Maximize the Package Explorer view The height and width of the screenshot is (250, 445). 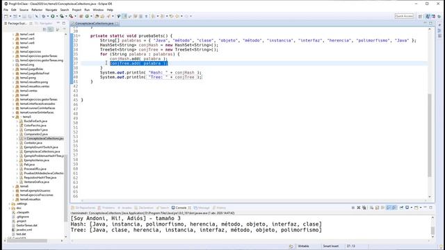click(x=63, y=23)
